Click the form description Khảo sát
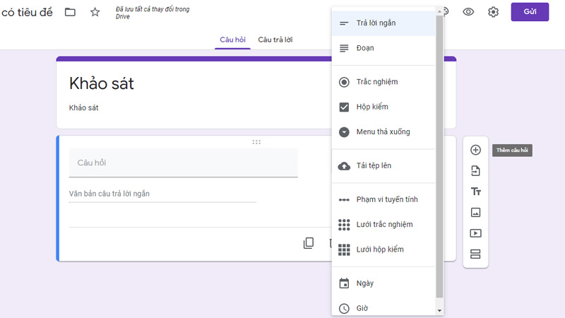The width and height of the screenshot is (565, 318). point(83,108)
